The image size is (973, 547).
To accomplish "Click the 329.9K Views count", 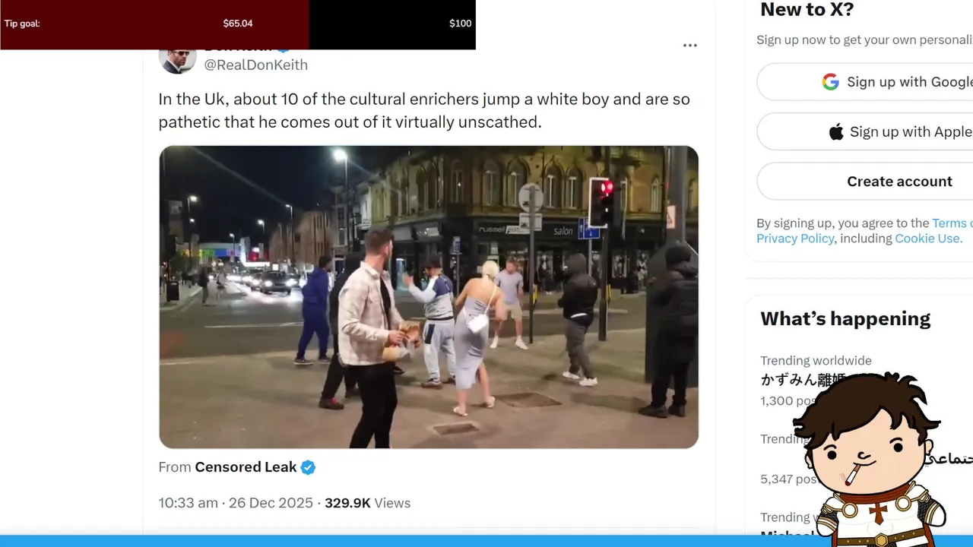I will 367,503.
